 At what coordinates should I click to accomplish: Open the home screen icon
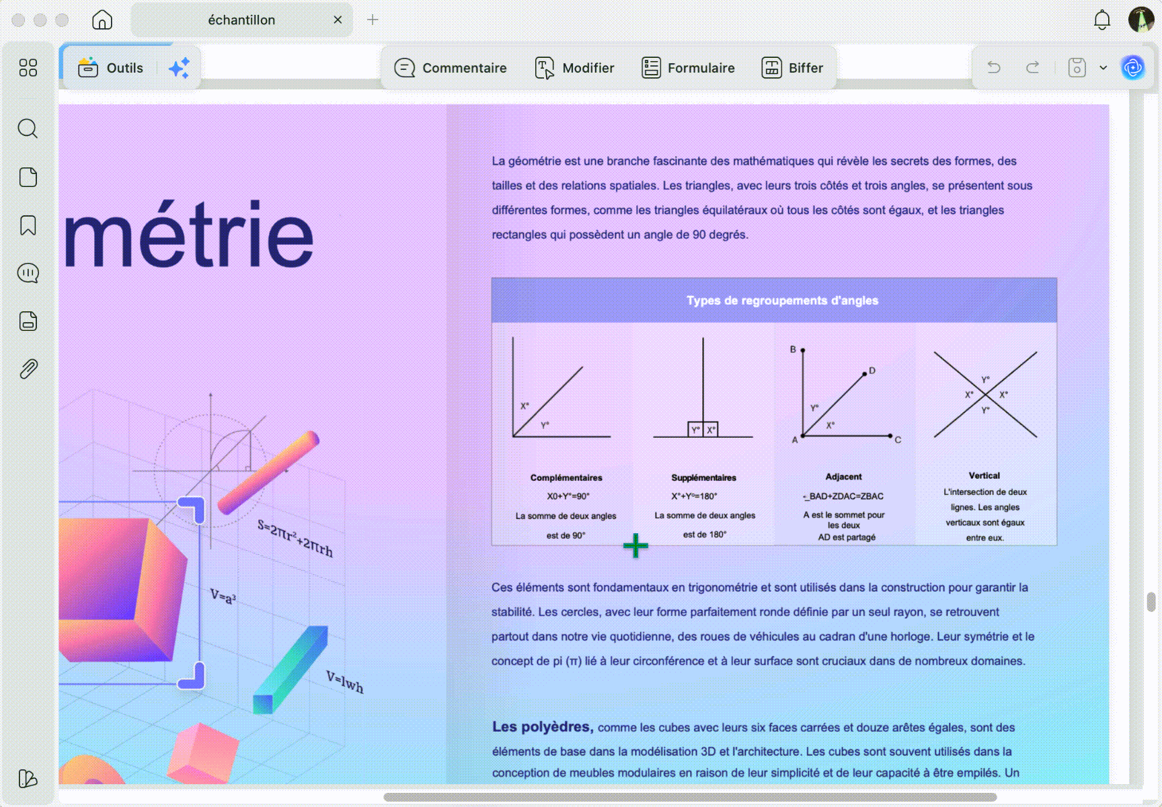pos(102,20)
